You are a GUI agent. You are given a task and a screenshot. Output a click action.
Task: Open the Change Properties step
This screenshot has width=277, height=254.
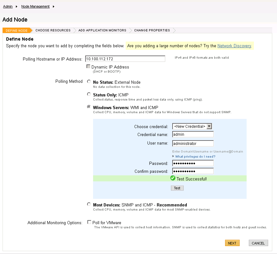click(152, 30)
